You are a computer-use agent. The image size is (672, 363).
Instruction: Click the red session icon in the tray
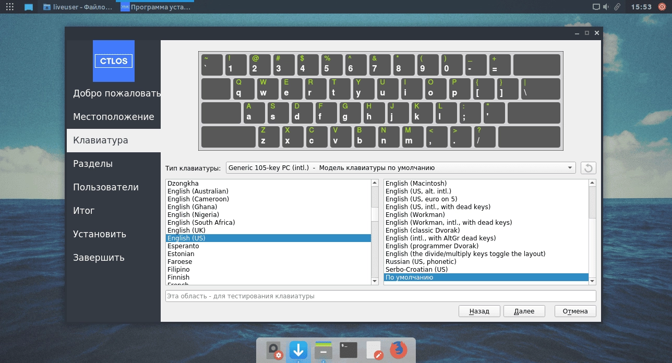click(x=662, y=7)
